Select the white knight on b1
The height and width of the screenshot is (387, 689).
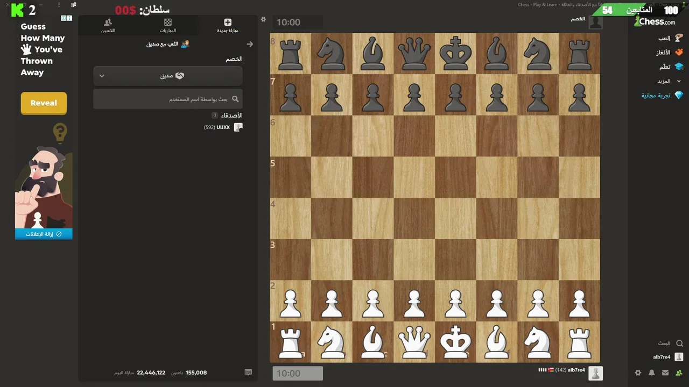click(x=332, y=341)
